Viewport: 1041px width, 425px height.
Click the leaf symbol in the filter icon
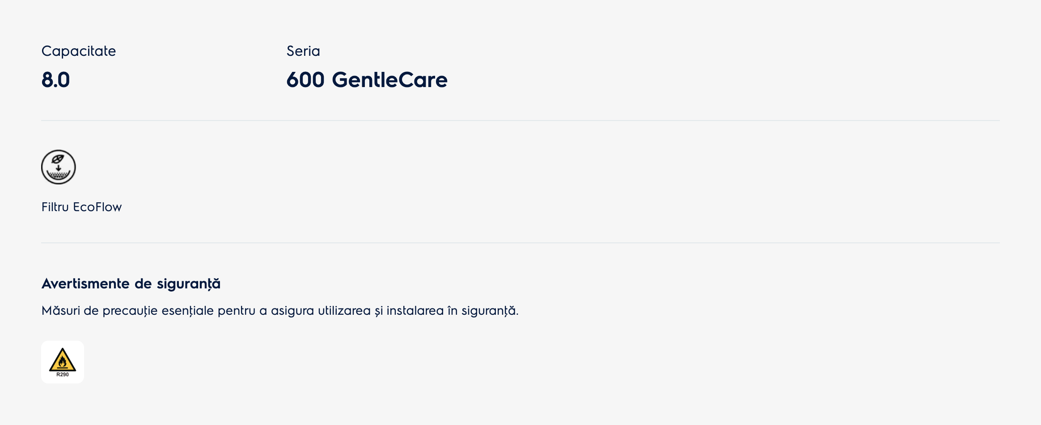(x=58, y=159)
